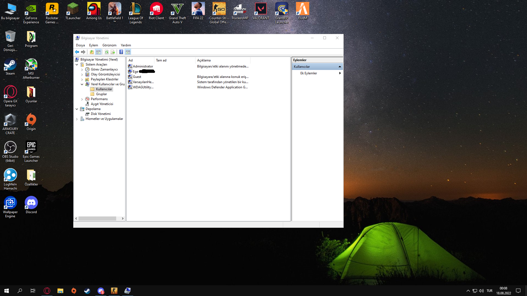Open Help from the toolbar question mark
Viewport: 527px width, 296px height.
(x=121, y=52)
